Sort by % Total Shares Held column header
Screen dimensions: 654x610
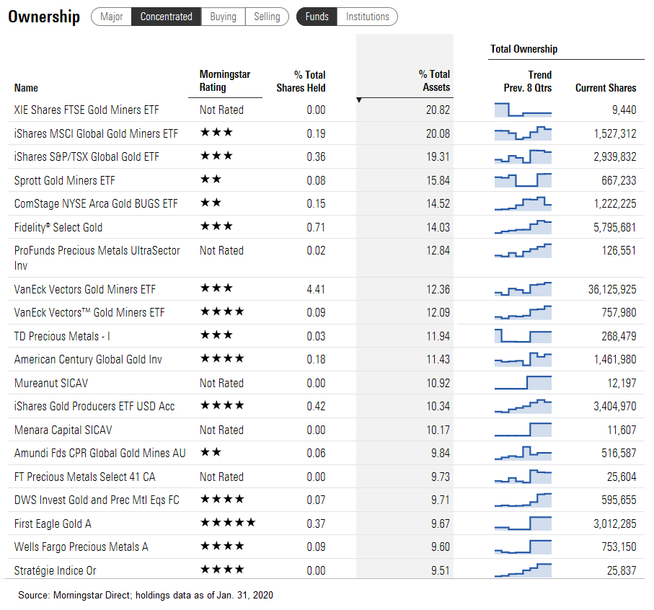(301, 81)
